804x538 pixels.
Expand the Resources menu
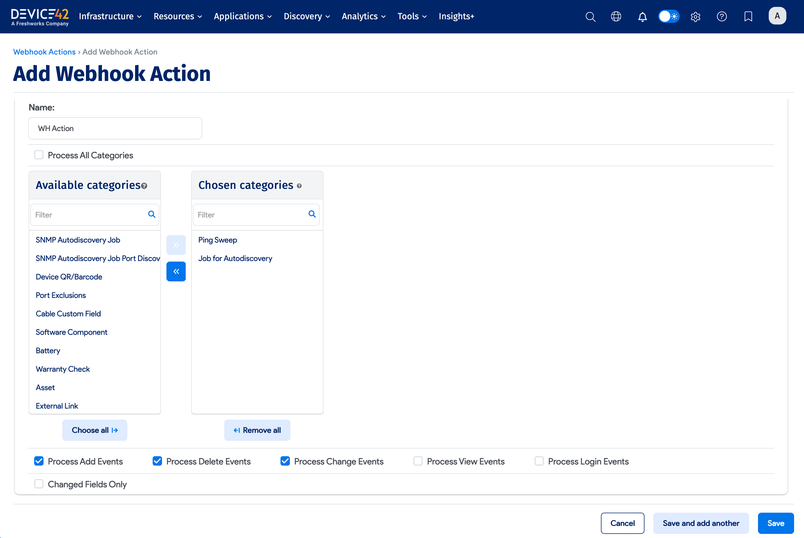(x=178, y=16)
